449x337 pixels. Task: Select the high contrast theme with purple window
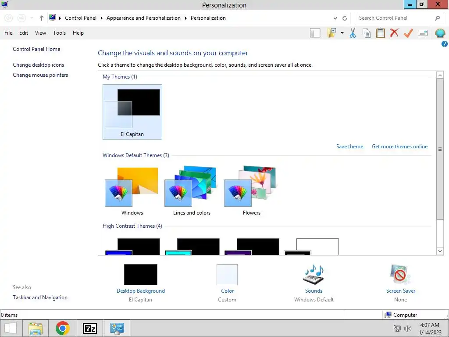coord(252,247)
